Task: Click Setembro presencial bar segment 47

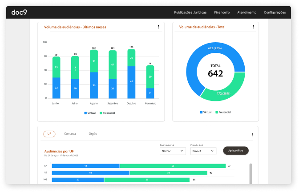Action: click(113, 64)
